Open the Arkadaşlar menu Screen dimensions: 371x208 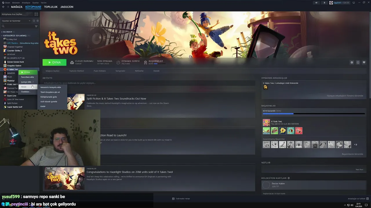pyautogui.click(x=26, y=3)
